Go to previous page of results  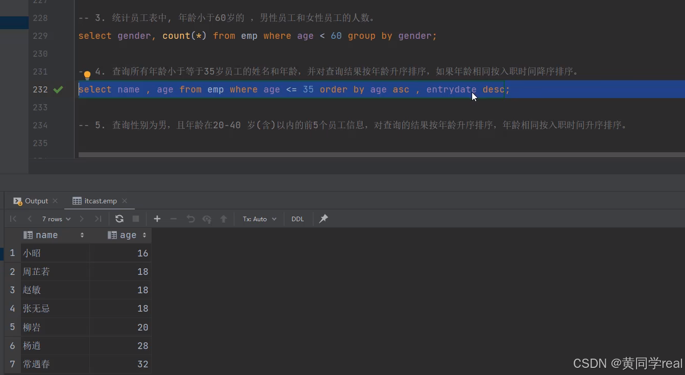pos(30,219)
